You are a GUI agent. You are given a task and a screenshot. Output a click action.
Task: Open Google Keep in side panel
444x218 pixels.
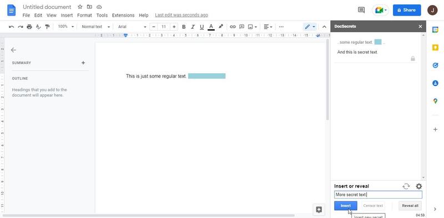pyautogui.click(x=435, y=48)
